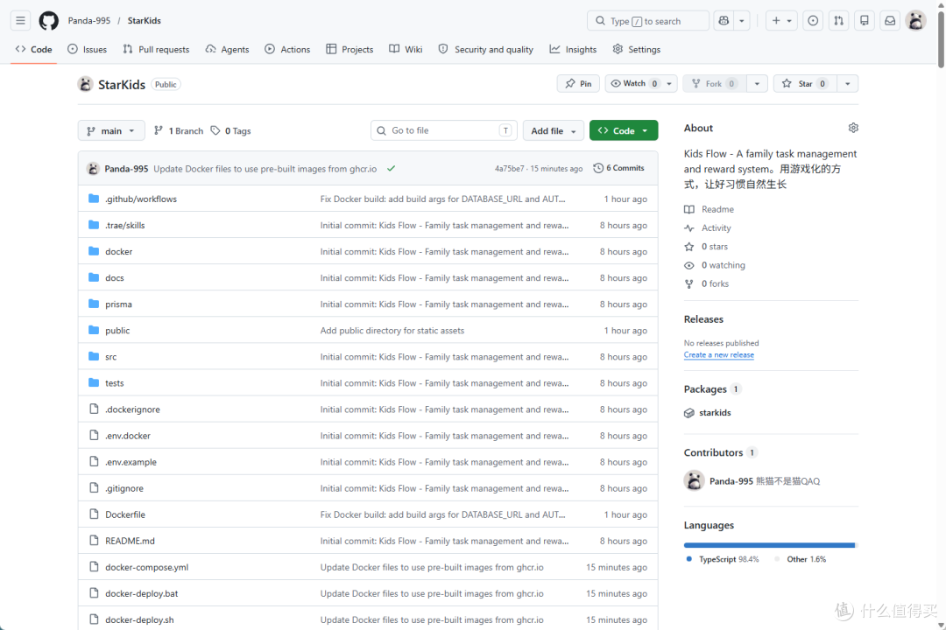Open the repository Settings tab
The height and width of the screenshot is (630, 946).
pos(637,49)
